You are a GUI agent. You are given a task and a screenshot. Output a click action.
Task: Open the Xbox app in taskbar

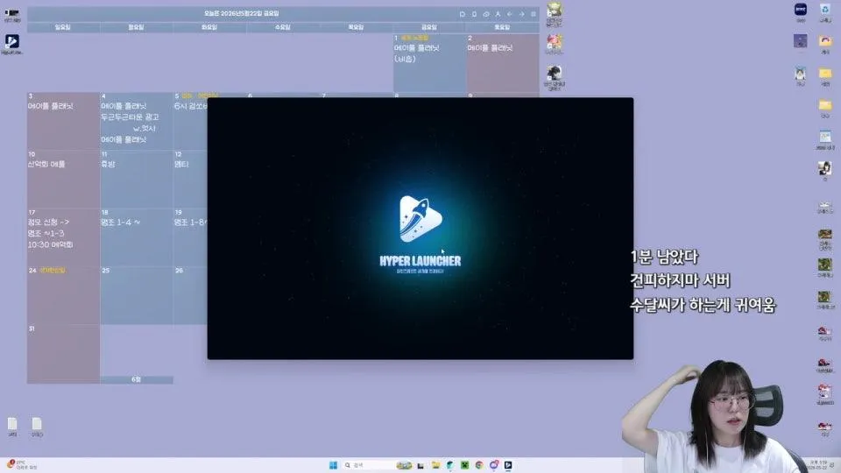[x=464, y=465]
